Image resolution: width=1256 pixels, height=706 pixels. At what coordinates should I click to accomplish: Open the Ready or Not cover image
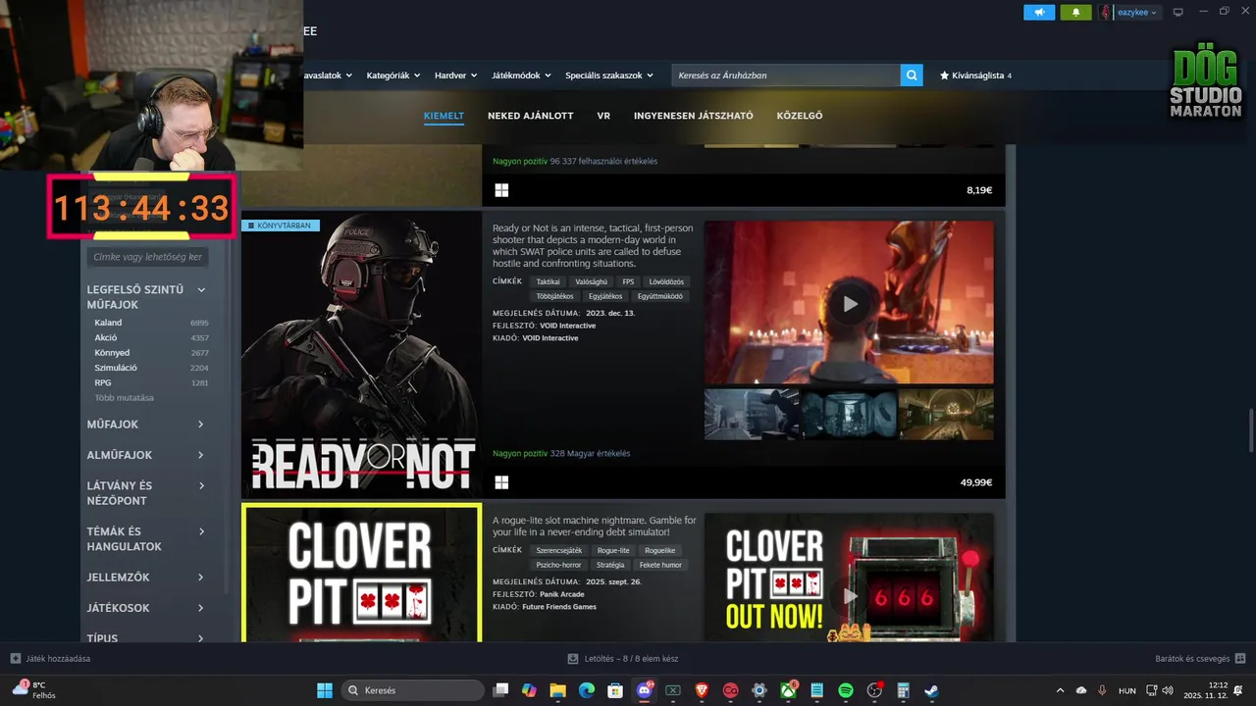click(x=361, y=355)
